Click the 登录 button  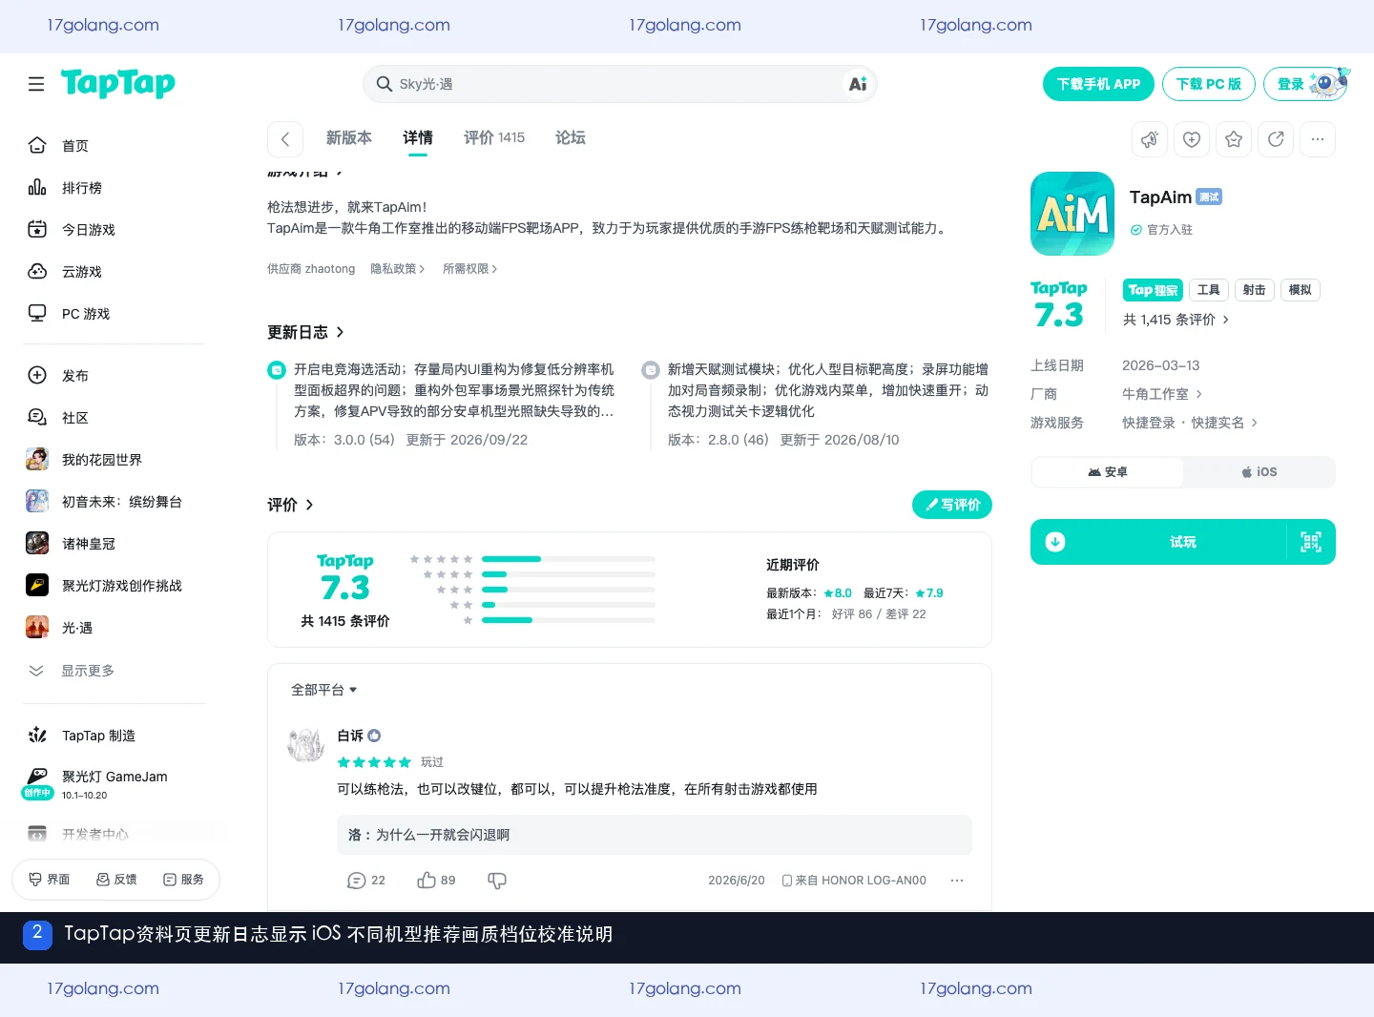[1304, 84]
